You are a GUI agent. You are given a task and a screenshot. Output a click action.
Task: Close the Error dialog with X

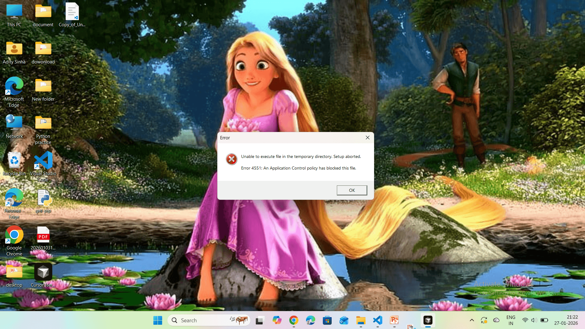[x=367, y=138]
